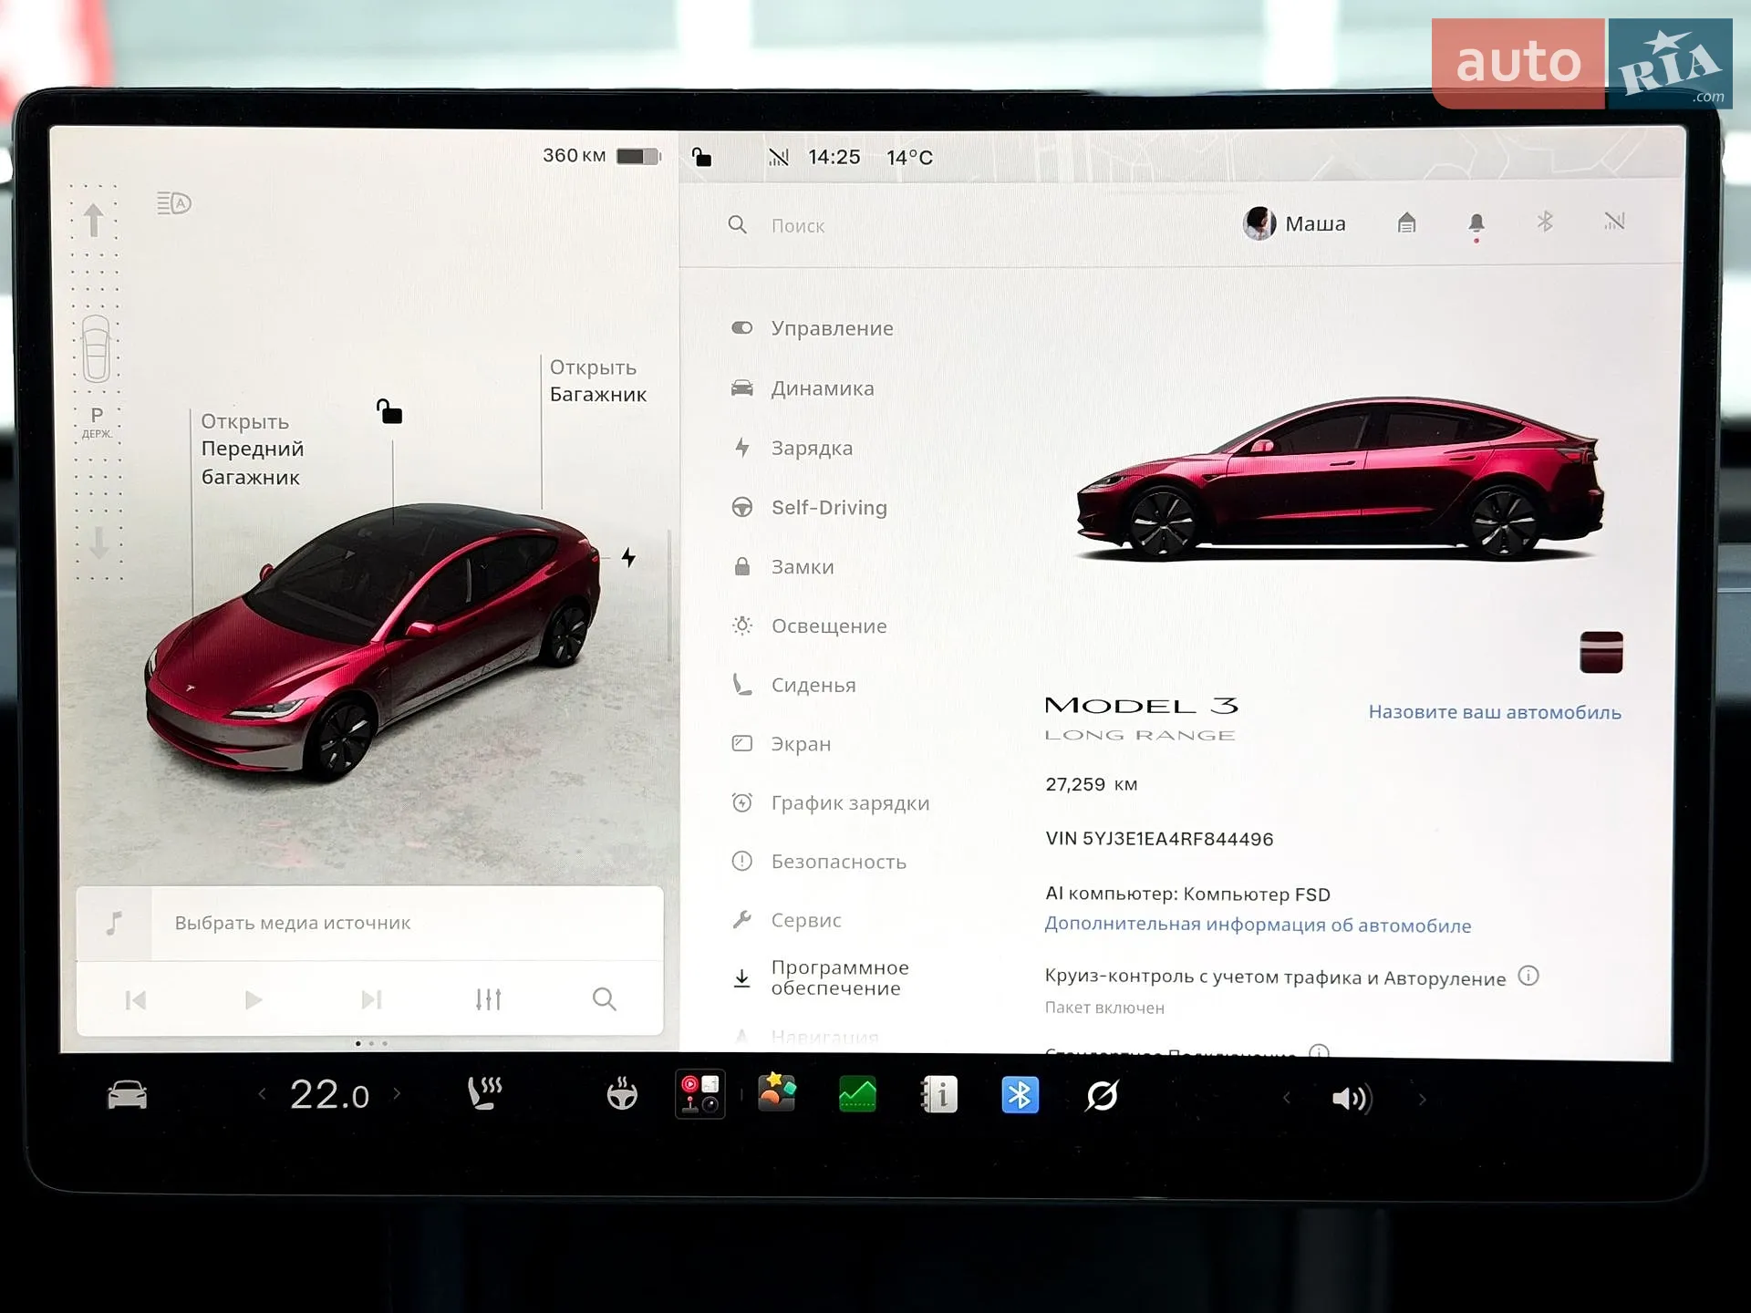Tap the charge port lightning bolt icon
The image size is (1751, 1313).
tap(628, 557)
